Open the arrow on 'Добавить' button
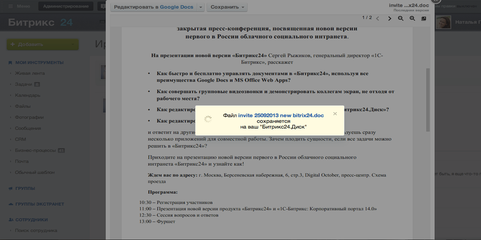 pyautogui.click(x=73, y=44)
